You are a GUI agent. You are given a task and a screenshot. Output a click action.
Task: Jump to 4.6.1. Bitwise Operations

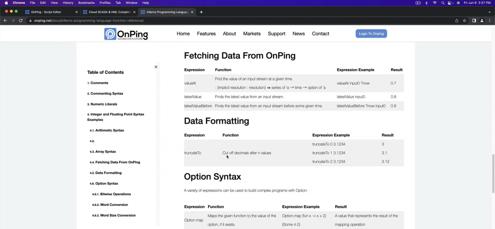coord(112,194)
